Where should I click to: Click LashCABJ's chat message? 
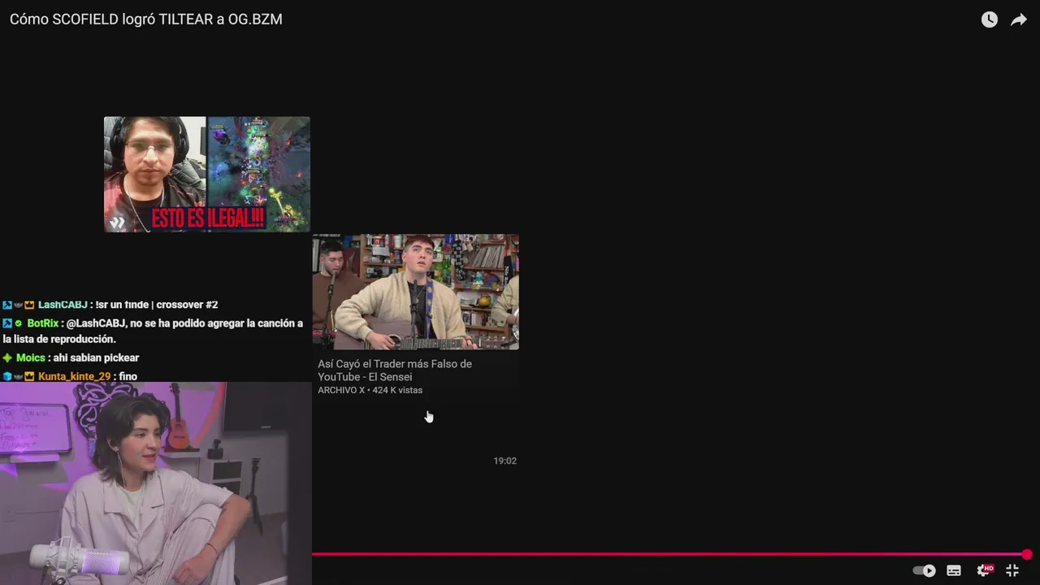click(157, 305)
